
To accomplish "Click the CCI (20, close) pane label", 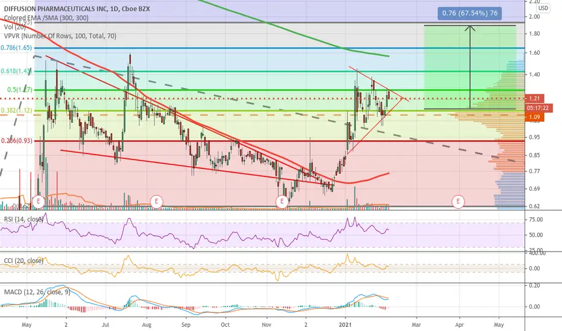I will coord(24,261).
